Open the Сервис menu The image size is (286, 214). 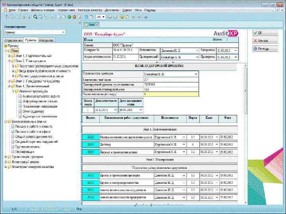[x=127, y=10]
